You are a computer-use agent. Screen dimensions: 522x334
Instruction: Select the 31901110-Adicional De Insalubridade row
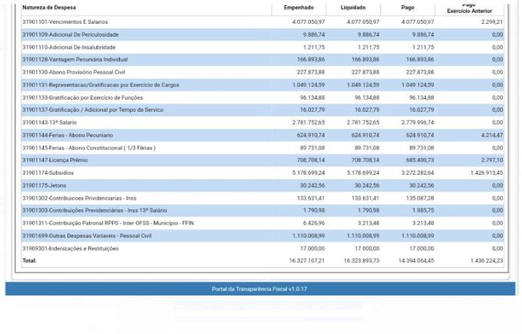coord(70,47)
